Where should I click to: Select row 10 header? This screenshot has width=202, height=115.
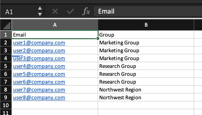point(6,105)
